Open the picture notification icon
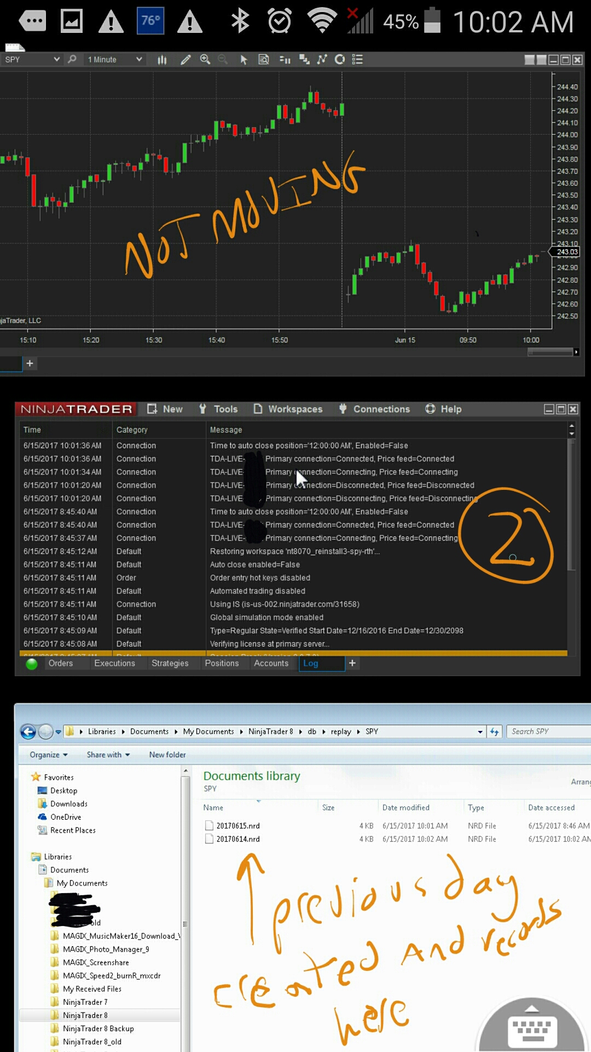The width and height of the screenshot is (591, 1052). (x=72, y=21)
